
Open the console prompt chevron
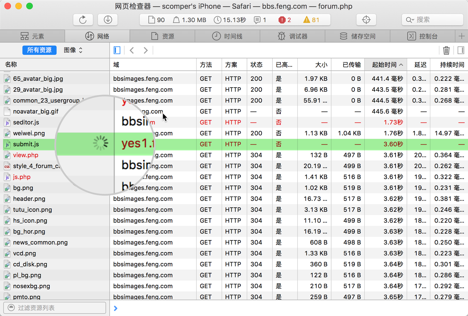116,308
